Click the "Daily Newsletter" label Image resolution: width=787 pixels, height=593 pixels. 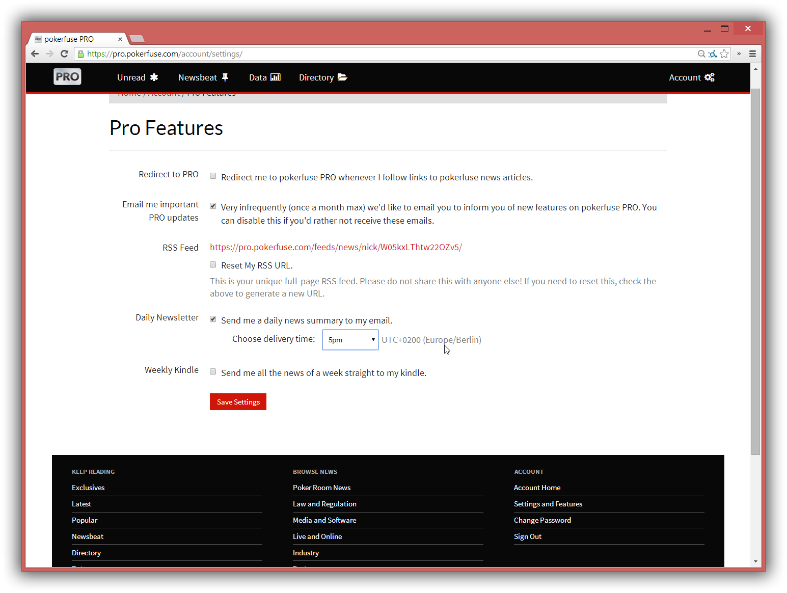click(167, 317)
